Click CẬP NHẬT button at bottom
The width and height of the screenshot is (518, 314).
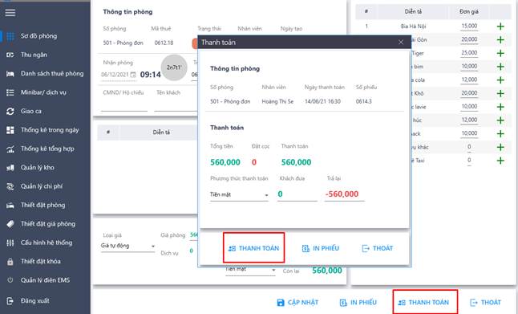pos(297,303)
